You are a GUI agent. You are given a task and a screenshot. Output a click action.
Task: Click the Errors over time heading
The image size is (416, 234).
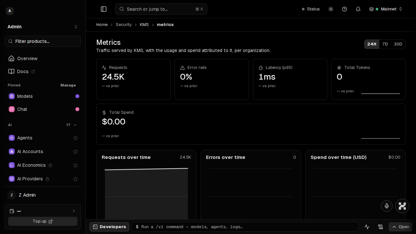pos(226,157)
